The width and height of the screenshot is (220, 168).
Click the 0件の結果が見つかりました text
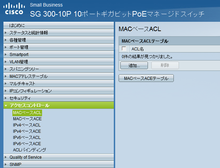click(x=147, y=57)
